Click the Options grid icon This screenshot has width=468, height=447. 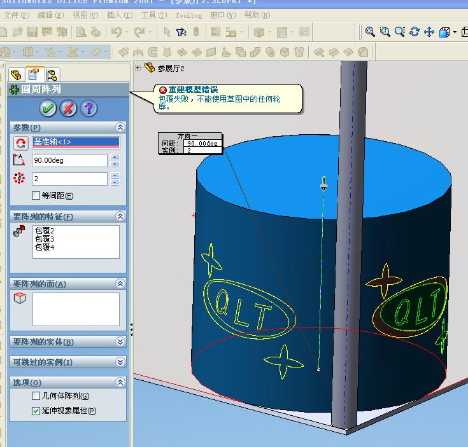(215, 32)
